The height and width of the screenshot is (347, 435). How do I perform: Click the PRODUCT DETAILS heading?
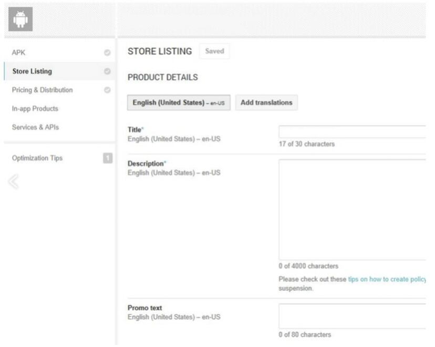163,77
